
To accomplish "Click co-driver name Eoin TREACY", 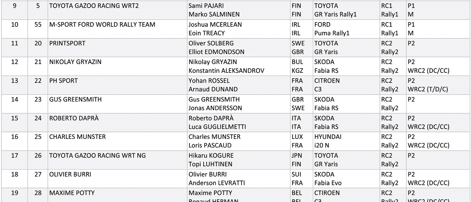I will pos(206,33).
